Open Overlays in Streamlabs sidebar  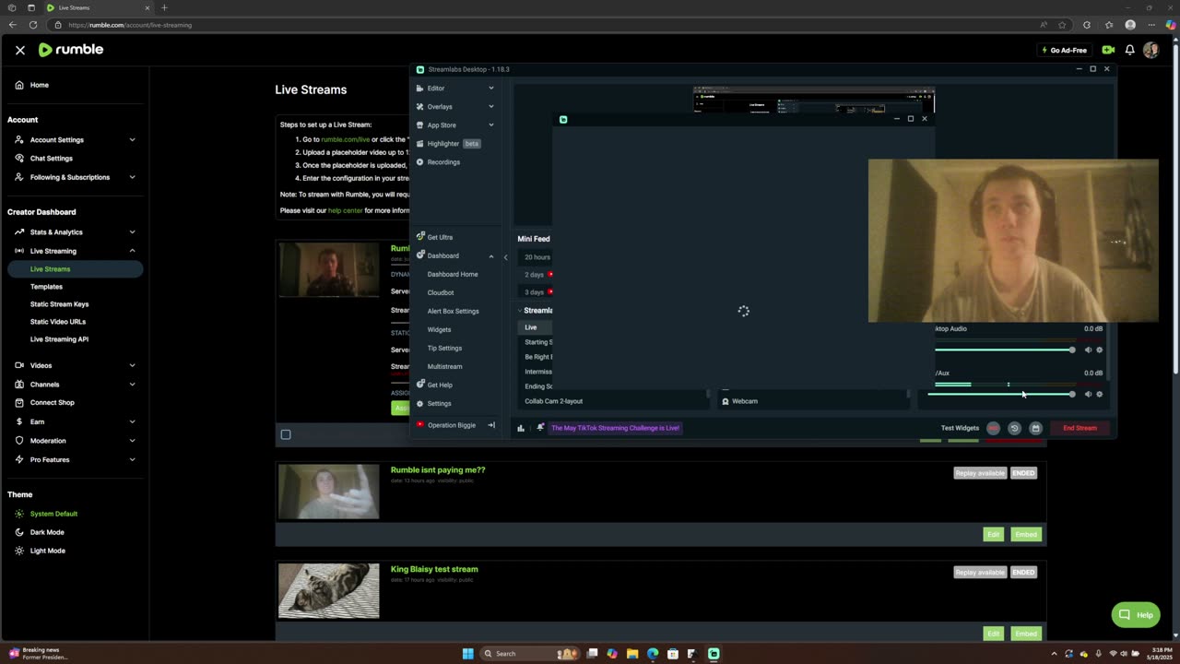click(x=455, y=107)
